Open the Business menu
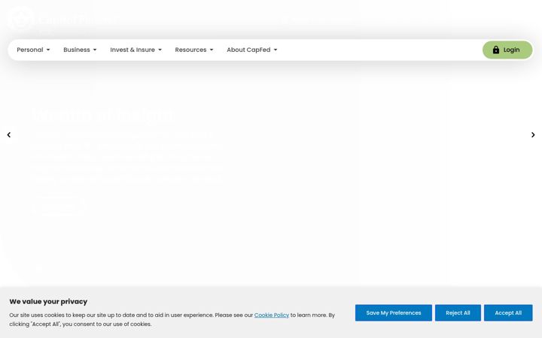542x338 pixels. tap(80, 50)
